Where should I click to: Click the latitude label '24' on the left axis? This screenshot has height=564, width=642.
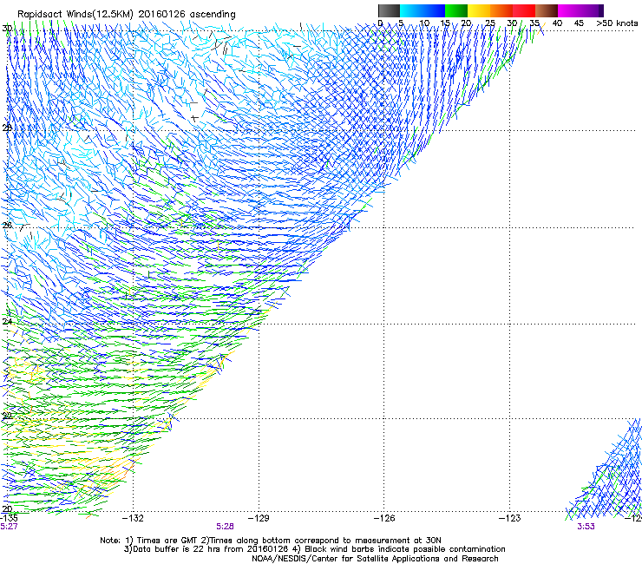click(7, 322)
